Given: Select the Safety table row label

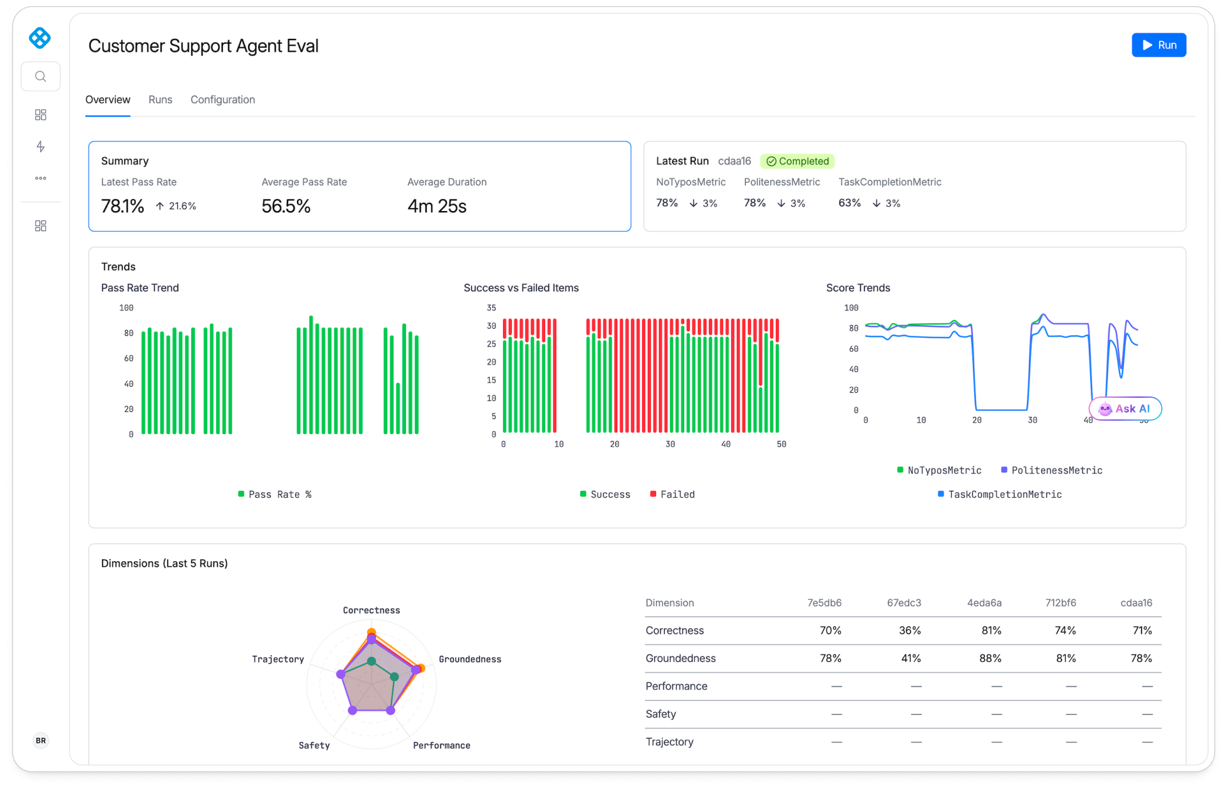Looking at the screenshot, I should click(661, 715).
